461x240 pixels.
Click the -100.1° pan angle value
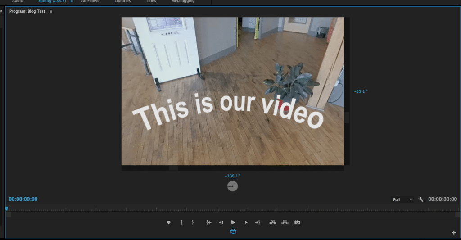point(233,176)
